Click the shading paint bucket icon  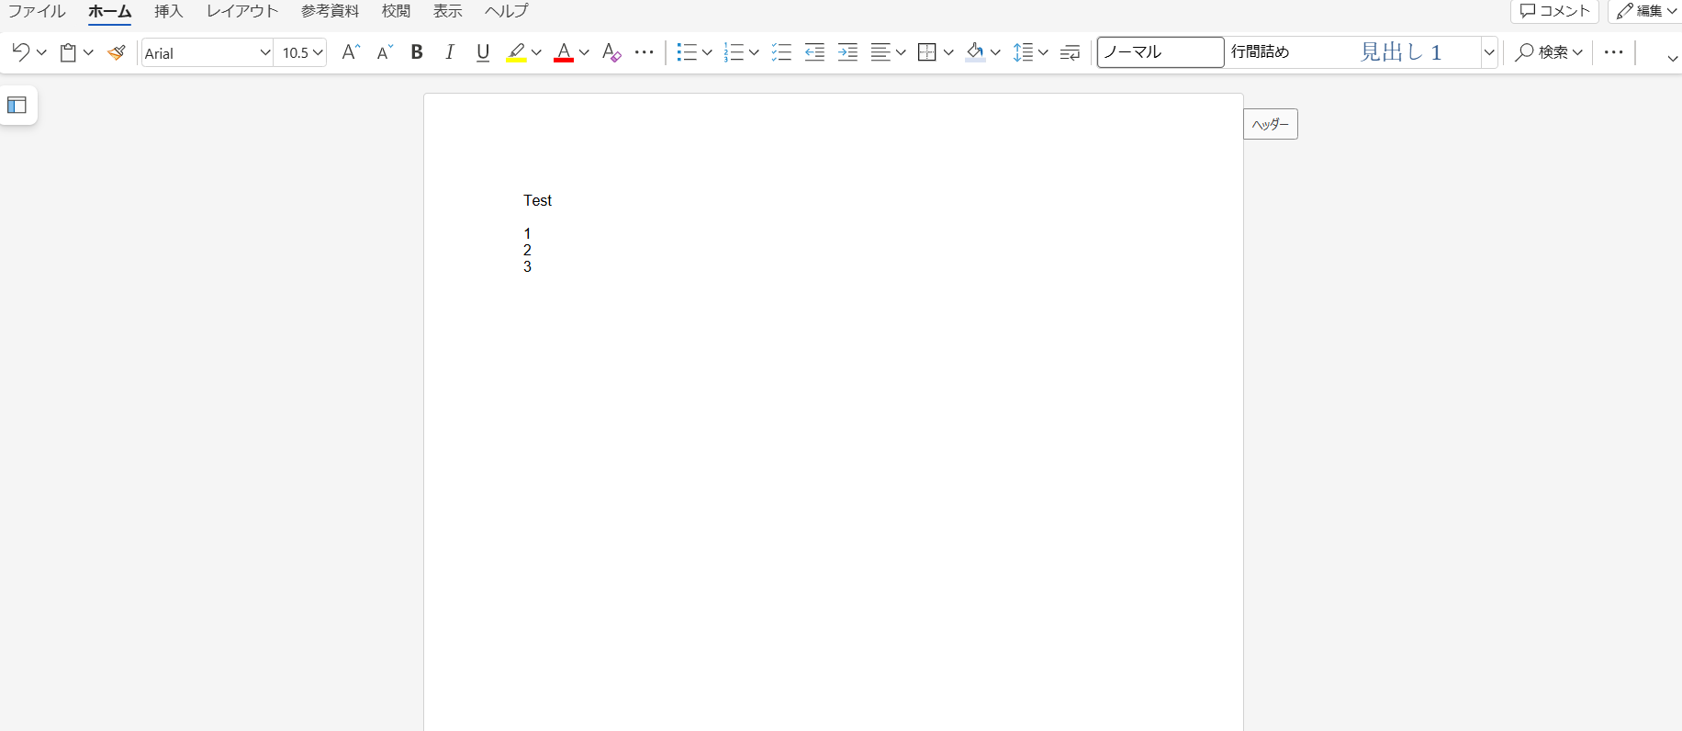point(975,52)
